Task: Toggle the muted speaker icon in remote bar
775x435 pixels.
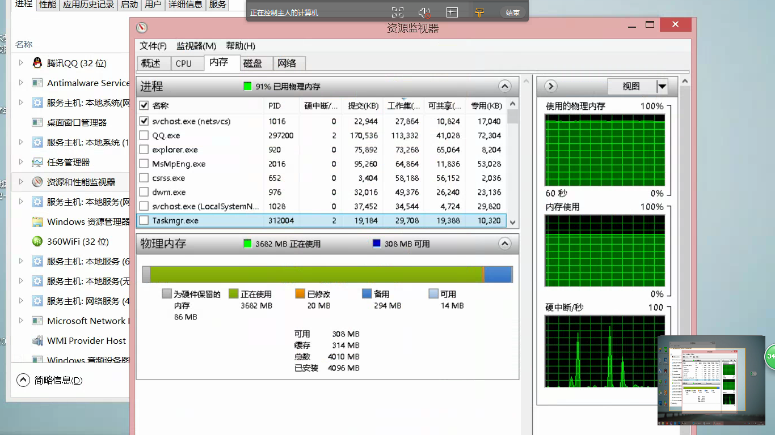Action: 424,12
